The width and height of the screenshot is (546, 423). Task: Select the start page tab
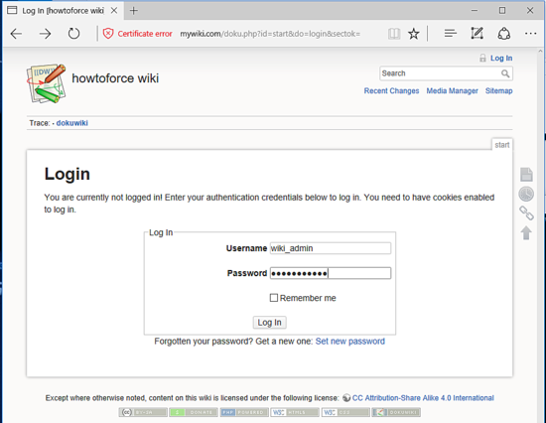click(x=501, y=145)
